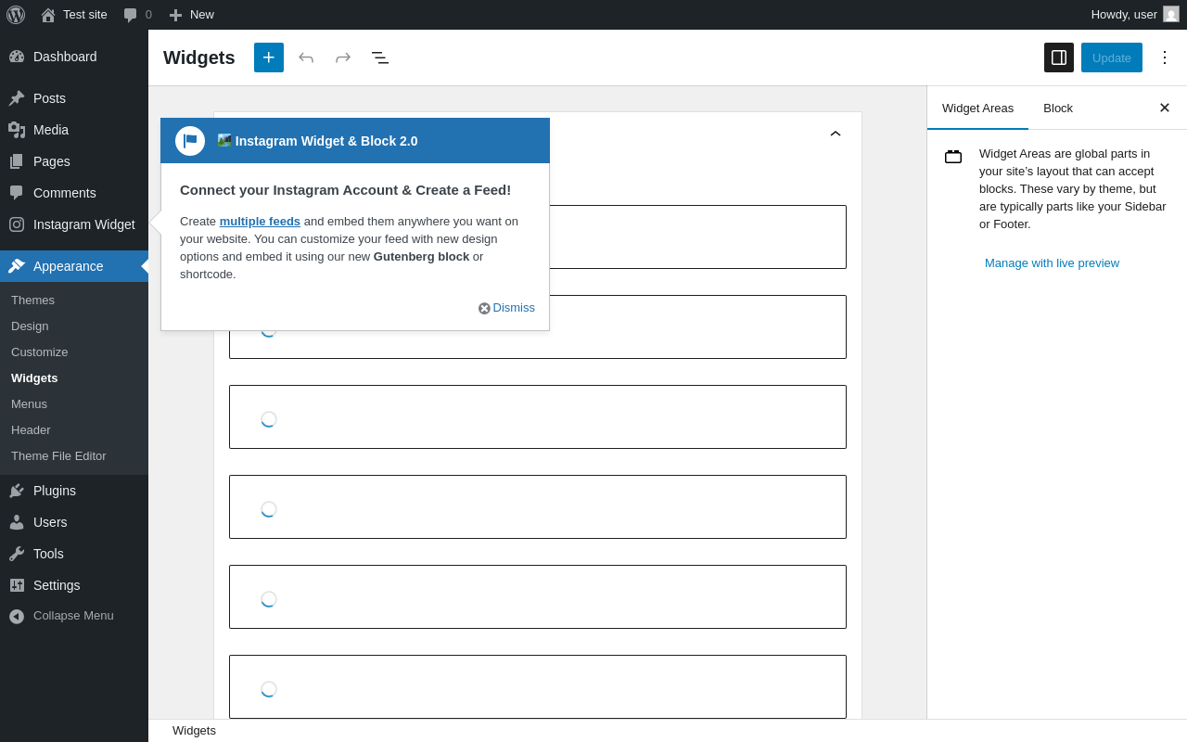The width and height of the screenshot is (1187, 742).
Task: Click the Manage with live preview link
Action: click(1052, 262)
